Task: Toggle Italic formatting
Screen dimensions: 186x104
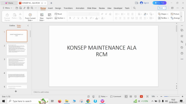Action: (74, 18)
